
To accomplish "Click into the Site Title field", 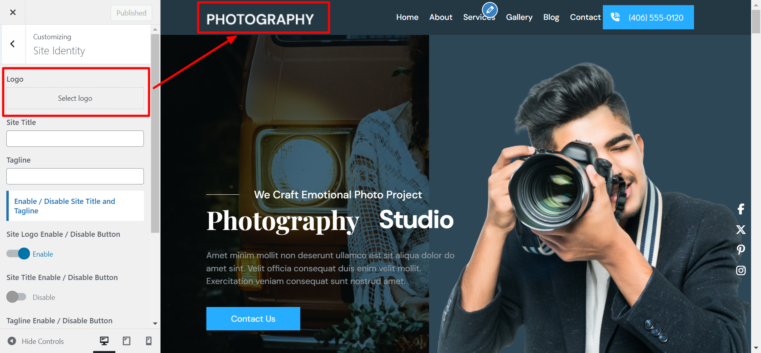I will 75,139.
